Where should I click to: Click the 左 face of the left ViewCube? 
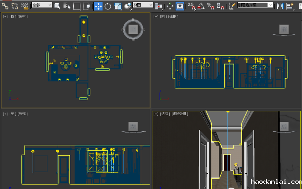[133, 126]
